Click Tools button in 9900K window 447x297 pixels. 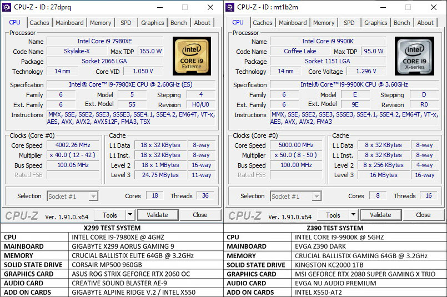coord(333,215)
